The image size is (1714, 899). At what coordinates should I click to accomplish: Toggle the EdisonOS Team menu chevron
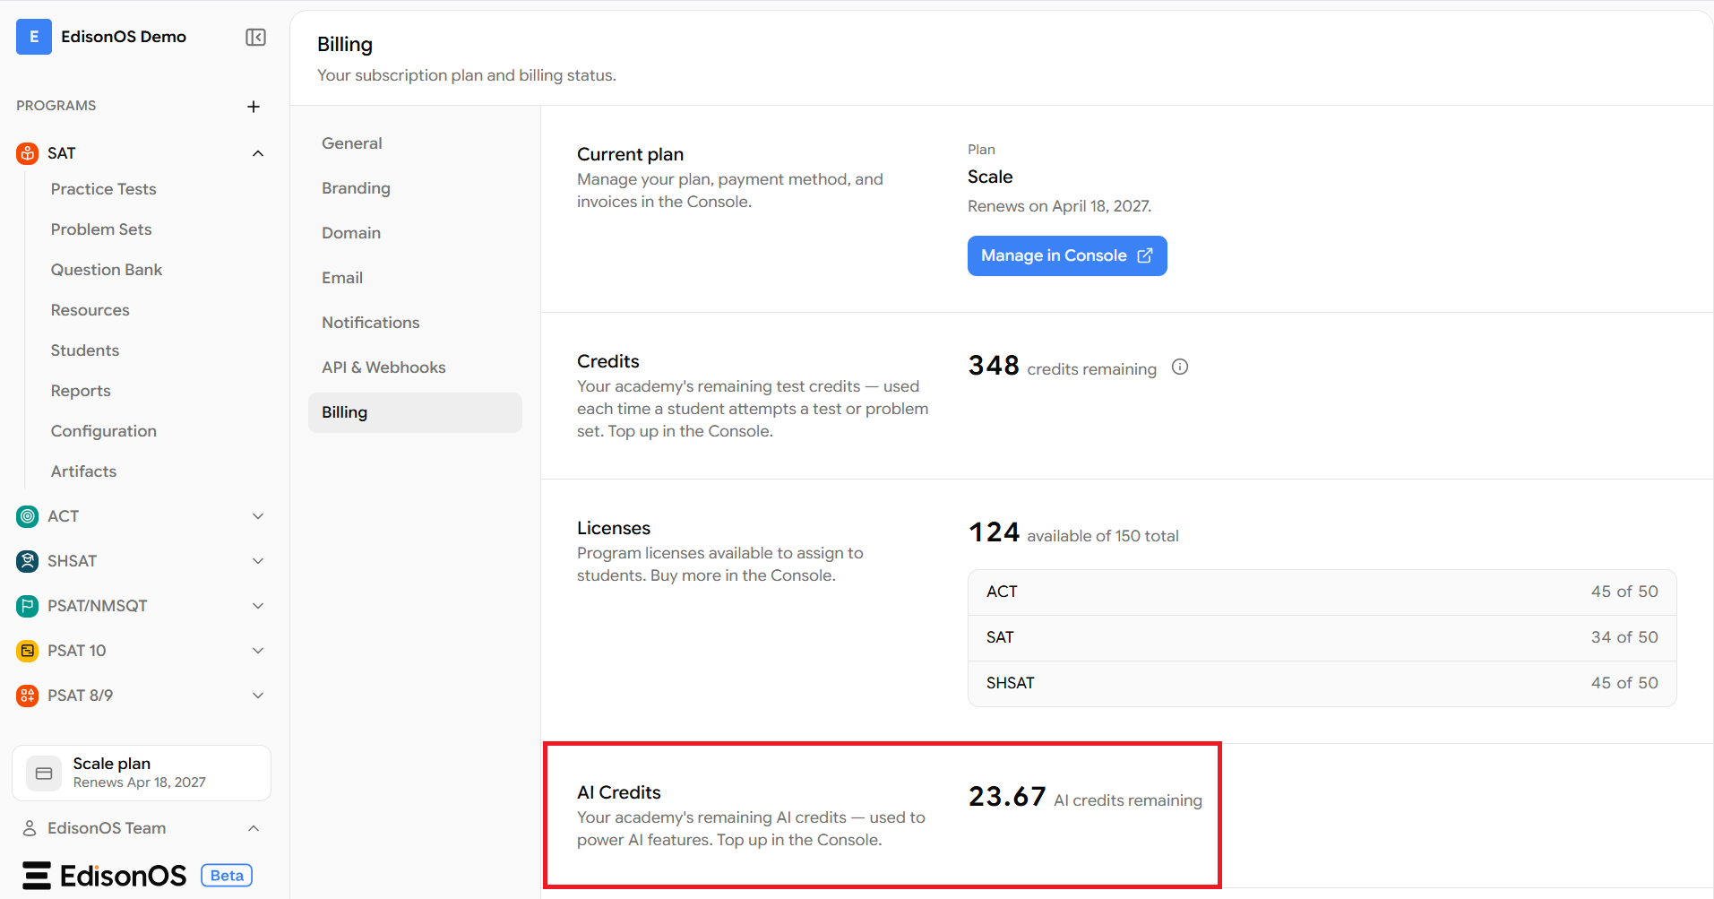(254, 828)
